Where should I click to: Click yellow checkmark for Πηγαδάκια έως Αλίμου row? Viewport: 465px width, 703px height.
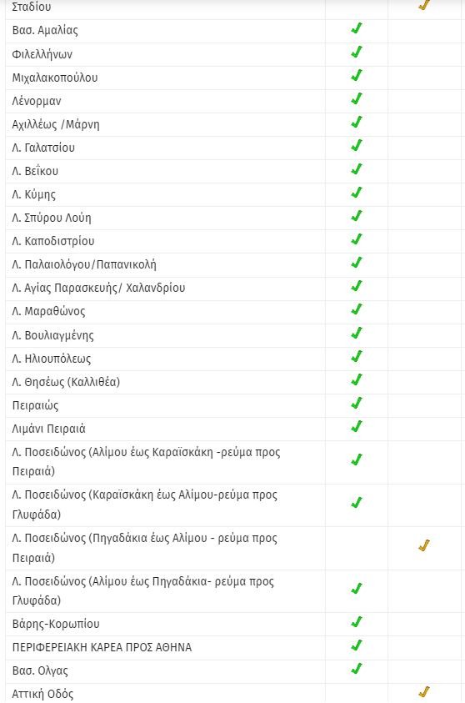[x=424, y=545]
